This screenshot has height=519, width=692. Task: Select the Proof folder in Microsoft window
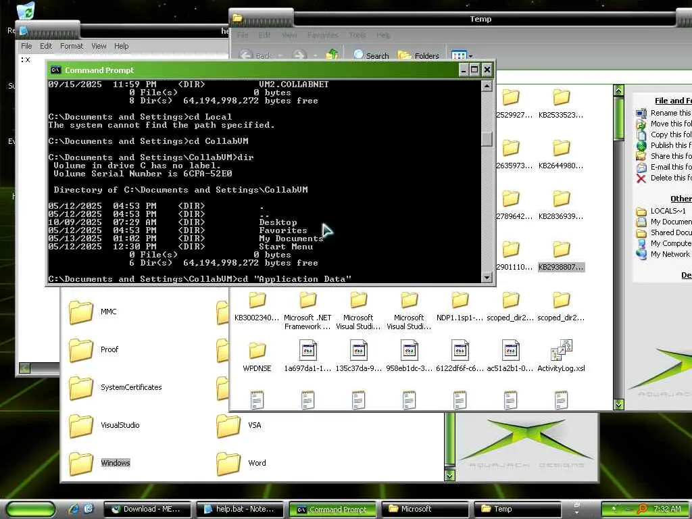click(93, 349)
